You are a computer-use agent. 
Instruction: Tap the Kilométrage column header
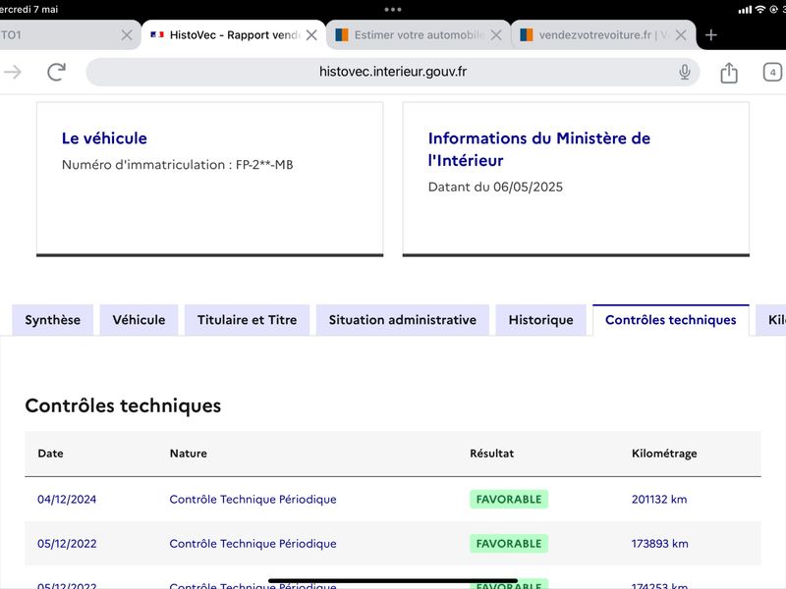664,454
